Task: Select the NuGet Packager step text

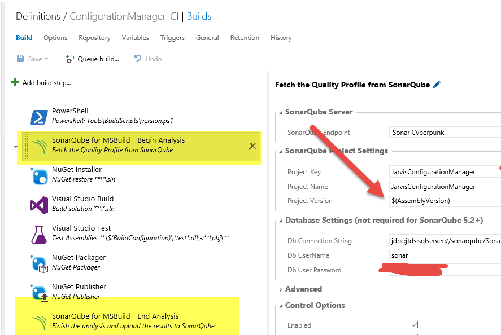Action: (79, 263)
